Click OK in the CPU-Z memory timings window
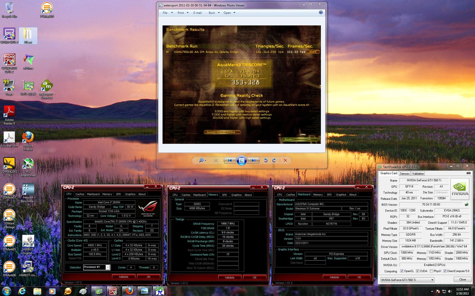475x296 pixels. click(255, 278)
